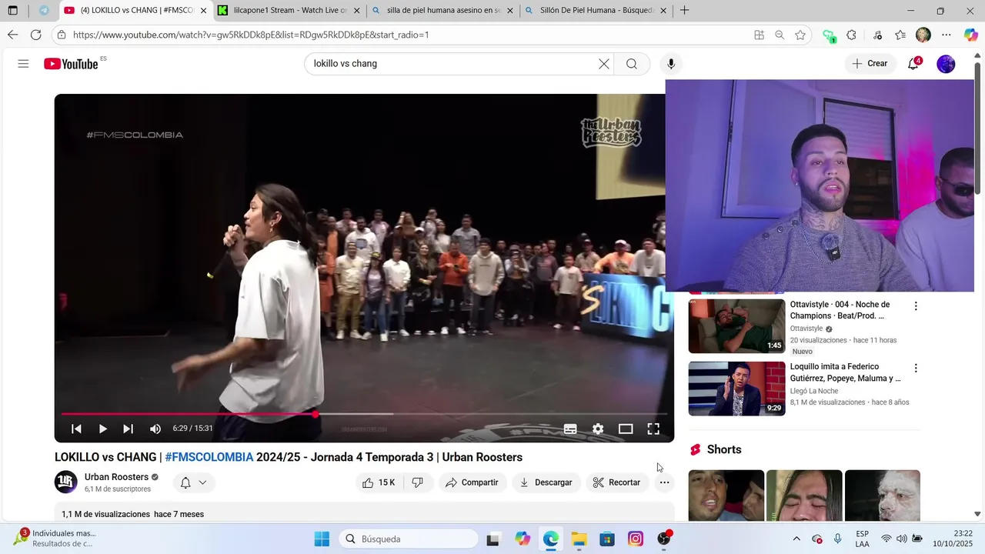Open Edge settings and more ellipsis
This screenshot has height=554, width=985.
coord(947,35)
